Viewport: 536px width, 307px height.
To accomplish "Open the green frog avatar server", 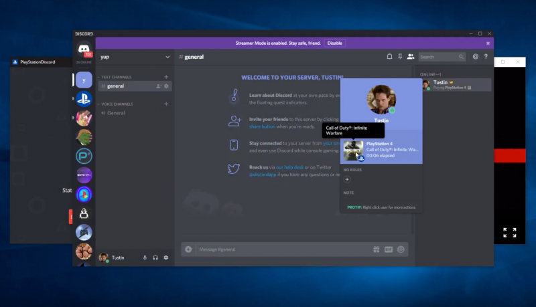I will 84,137.
